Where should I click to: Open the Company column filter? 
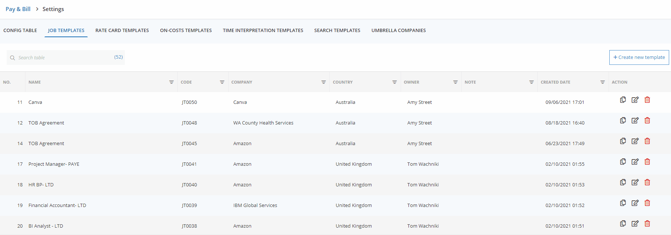[x=323, y=82]
